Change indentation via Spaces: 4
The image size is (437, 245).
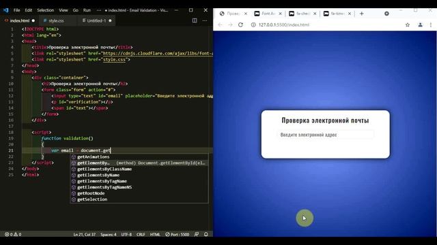click(x=109, y=234)
